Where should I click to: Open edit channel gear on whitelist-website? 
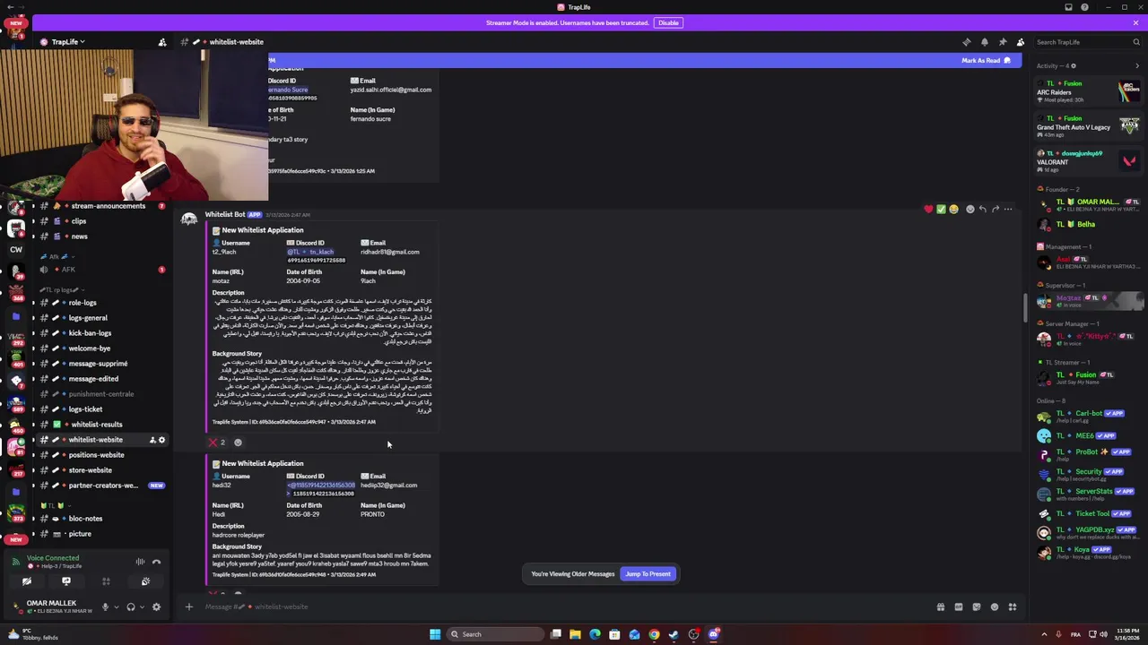[x=161, y=440]
